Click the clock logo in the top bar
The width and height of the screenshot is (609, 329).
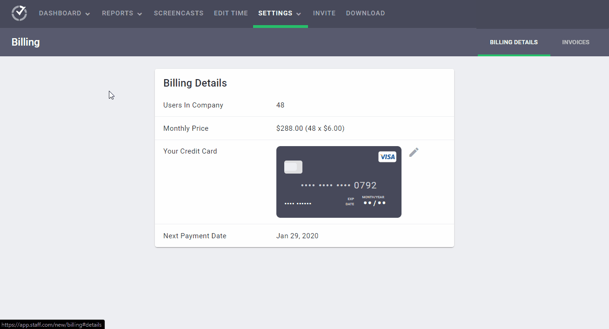click(x=19, y=13)
